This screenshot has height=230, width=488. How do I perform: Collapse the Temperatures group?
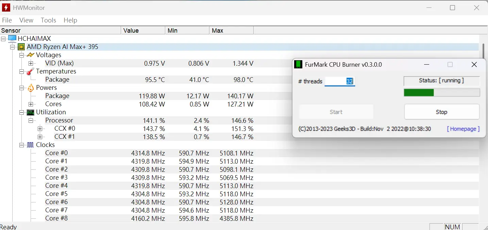click(x=21, y=71)
